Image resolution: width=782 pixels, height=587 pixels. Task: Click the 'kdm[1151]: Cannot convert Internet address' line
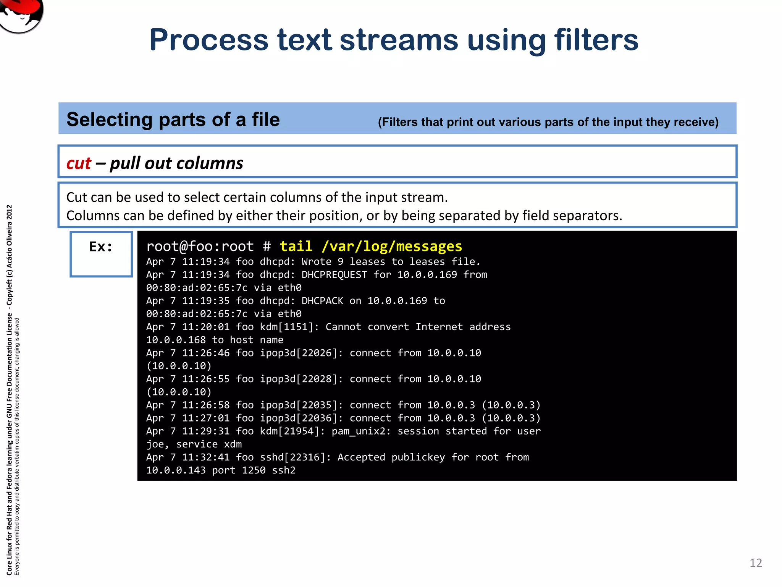(x=328, y=327)
